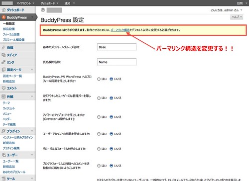Click the plug icon beside プラグイン

3,131
